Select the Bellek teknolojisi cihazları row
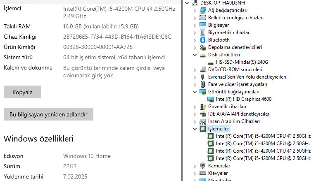The height and width of the screenshot is (181, 335). pos(235,18)
